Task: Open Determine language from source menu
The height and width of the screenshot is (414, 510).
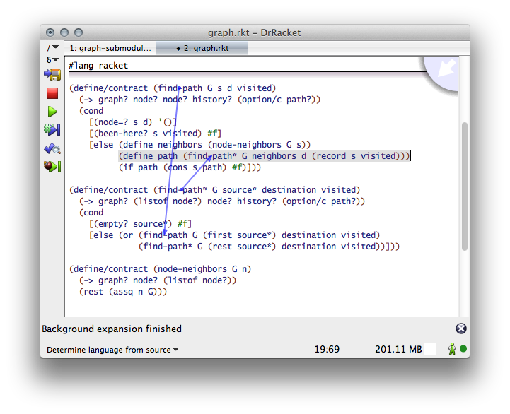Action: coord(113,350)
